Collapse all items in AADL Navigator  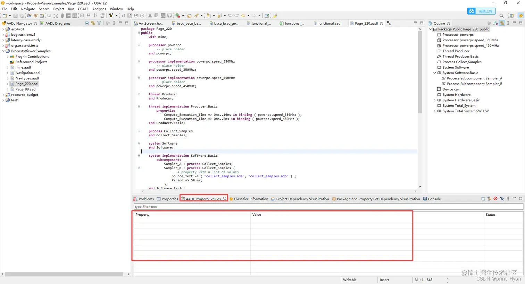87,23
